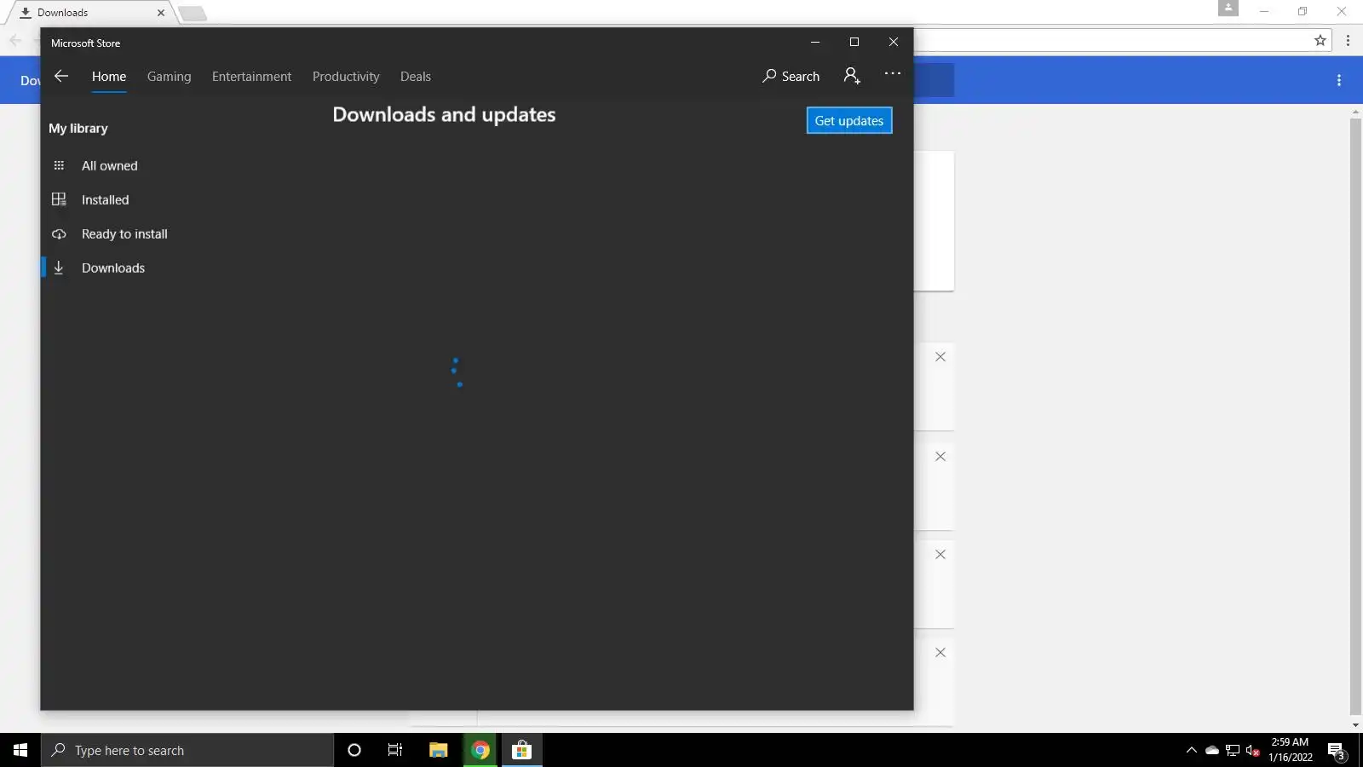Screen dimensions: 1363x767
Task: Click Search in Microsoft Store
Action: pyautogui.click(x=791, y=76)
